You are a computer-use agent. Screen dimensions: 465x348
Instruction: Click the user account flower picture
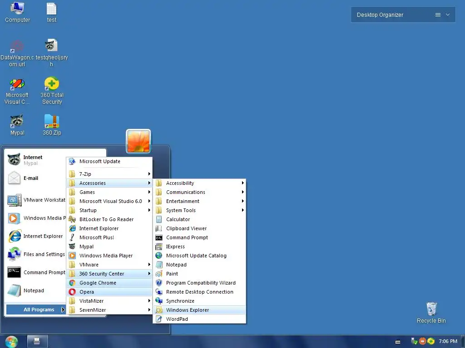139,141
